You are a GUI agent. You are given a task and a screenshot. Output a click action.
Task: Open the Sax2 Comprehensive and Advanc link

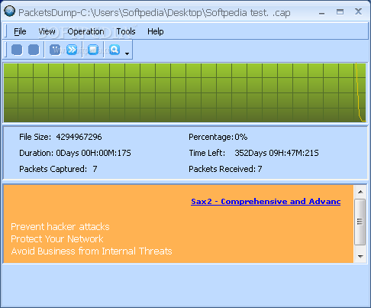[266, 202]
